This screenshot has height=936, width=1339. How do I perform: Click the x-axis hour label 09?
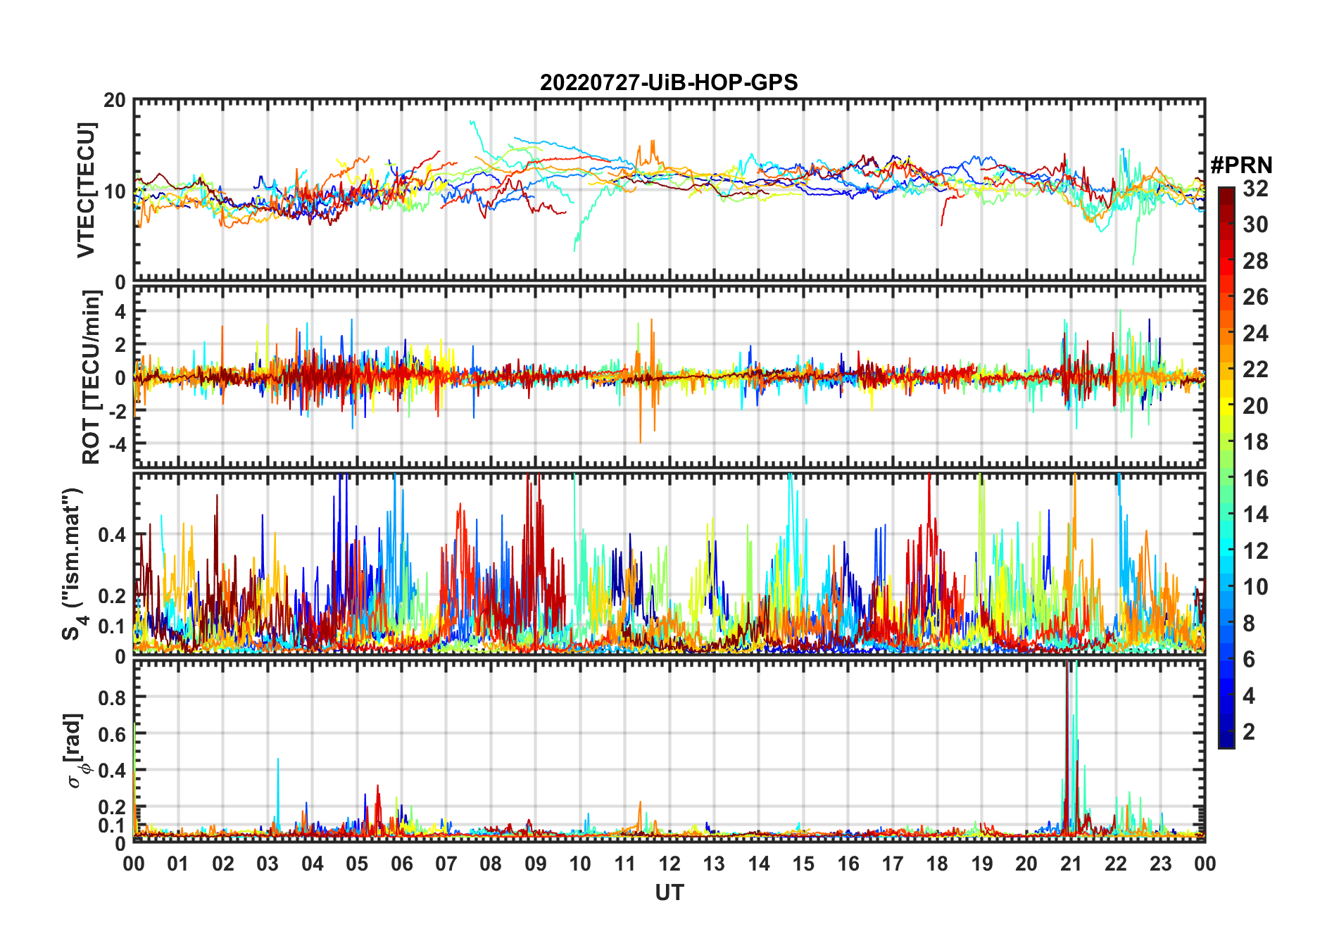point(536,864)
